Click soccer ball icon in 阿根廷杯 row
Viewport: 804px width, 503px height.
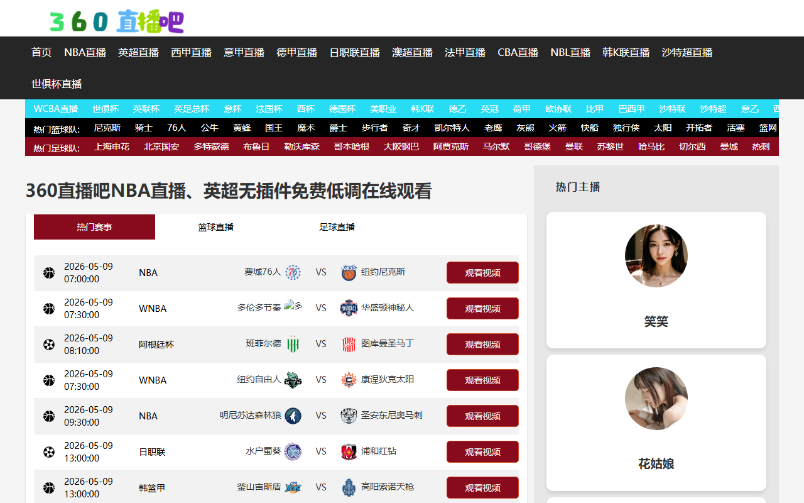click(x=49, y=345)
